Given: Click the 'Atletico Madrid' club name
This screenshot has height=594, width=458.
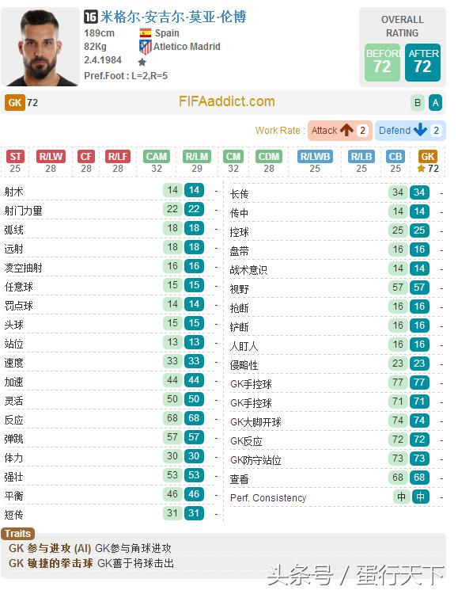Looking at the screenshot, I should click(187, 47).
